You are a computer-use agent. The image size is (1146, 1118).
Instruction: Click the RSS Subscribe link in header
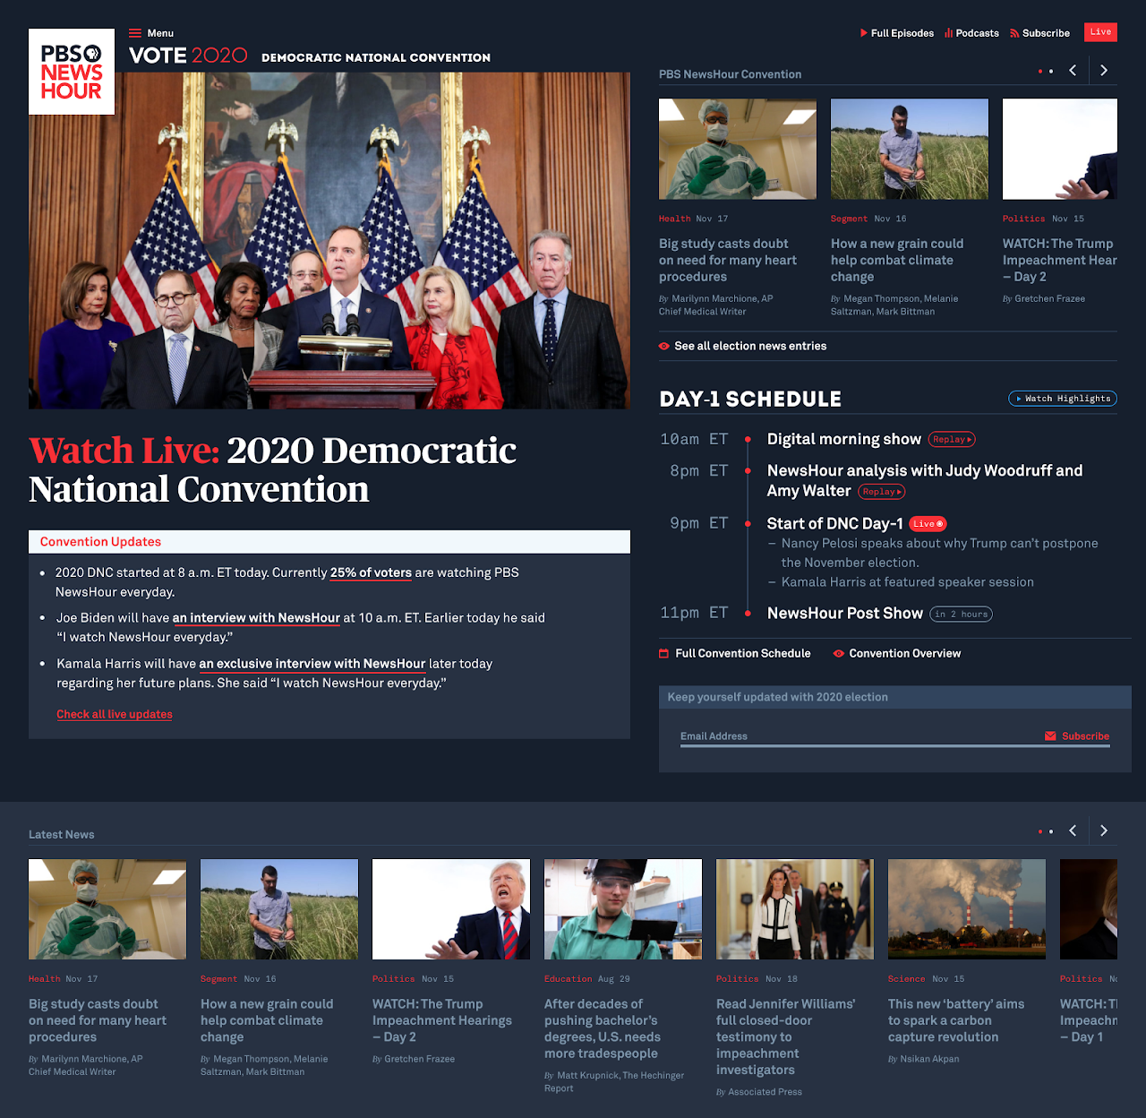[x=1039, y=33]
